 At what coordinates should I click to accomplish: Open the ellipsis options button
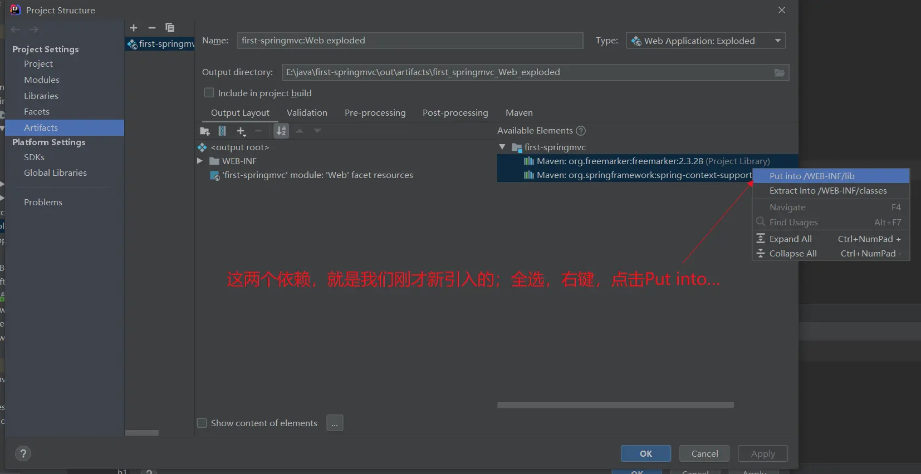pos(335,423)
